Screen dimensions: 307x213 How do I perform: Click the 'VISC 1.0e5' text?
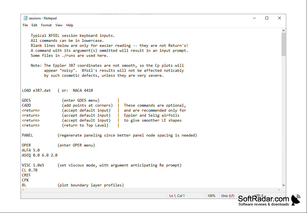click(x=33, y=165)
